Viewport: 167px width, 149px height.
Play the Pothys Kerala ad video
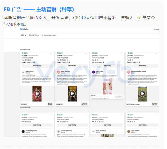[x=37, y=94]
